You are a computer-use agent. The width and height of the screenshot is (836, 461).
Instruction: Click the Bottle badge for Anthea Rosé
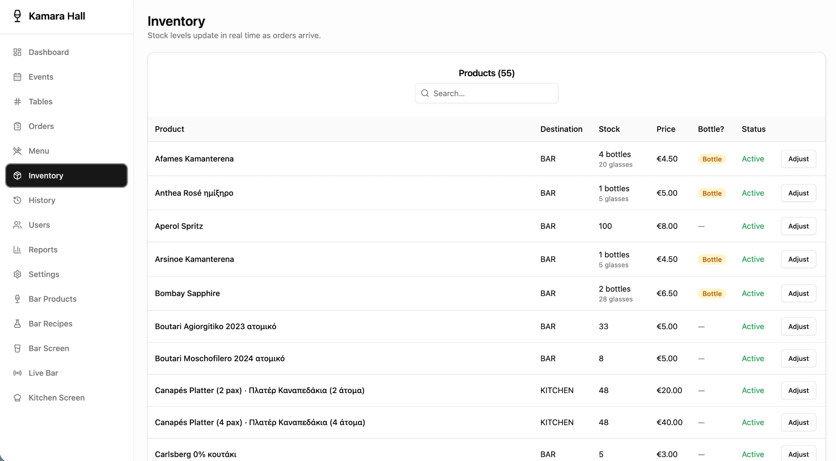[712, 193]
